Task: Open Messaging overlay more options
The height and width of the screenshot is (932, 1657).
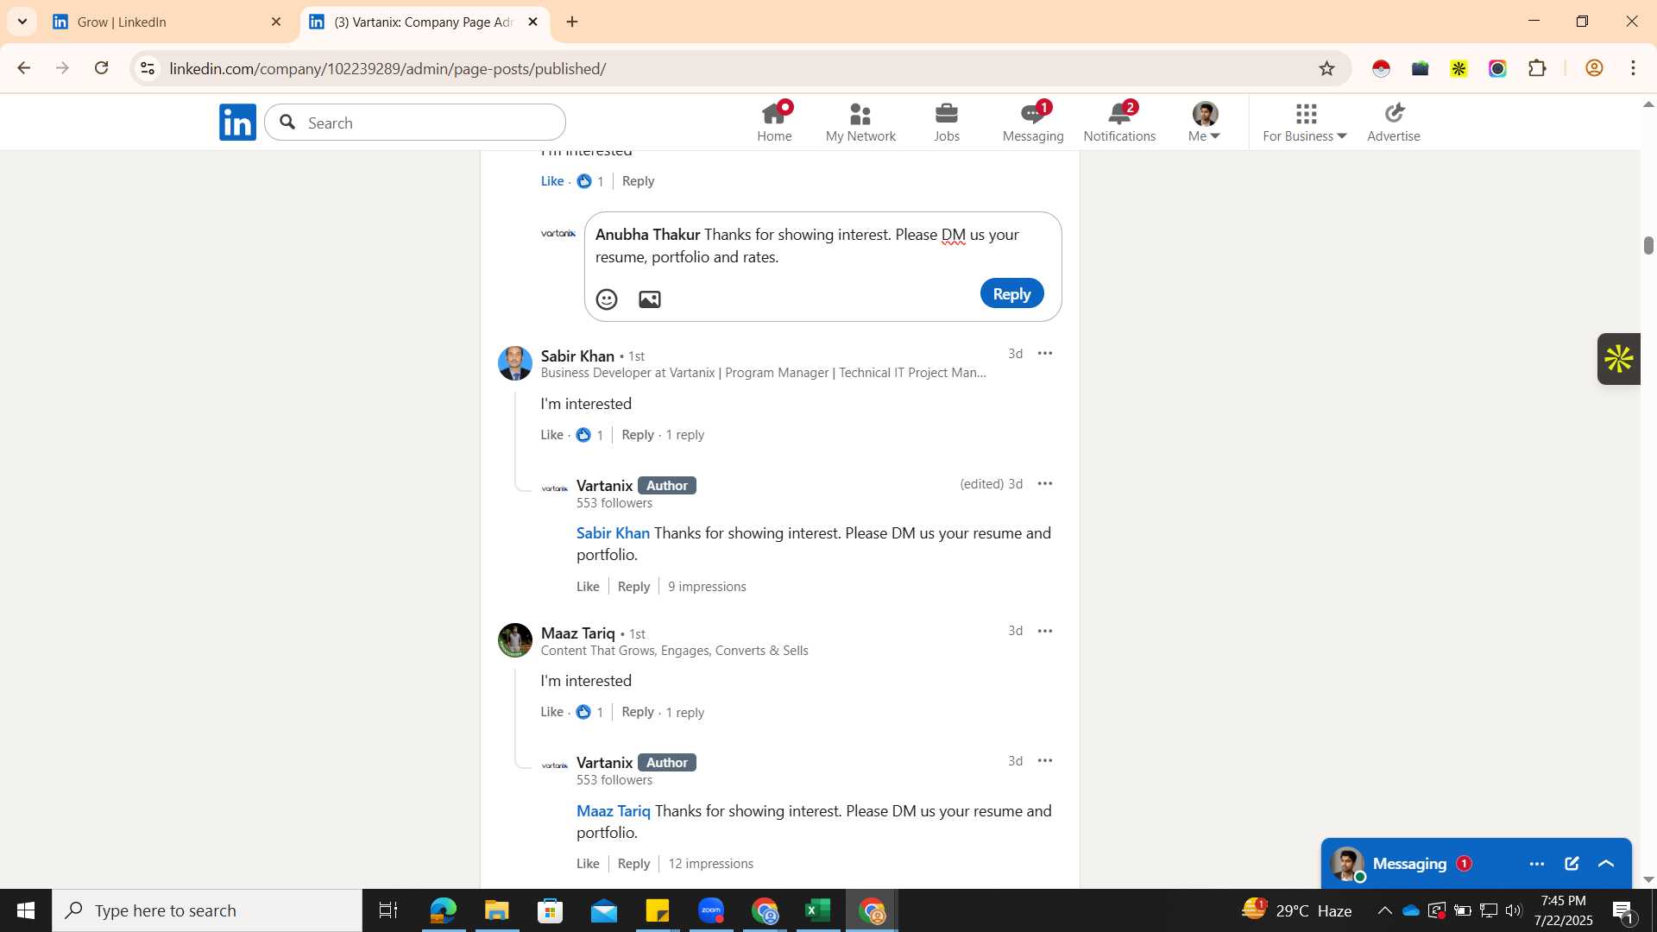Action: [x=1537, y=864]
